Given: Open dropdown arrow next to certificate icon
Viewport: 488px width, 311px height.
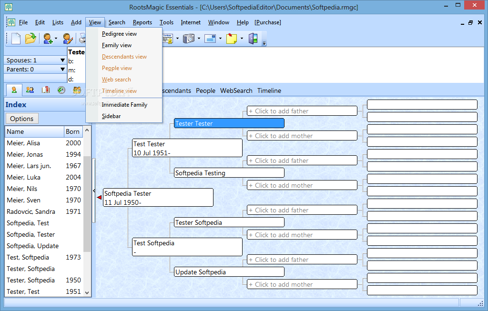Looking at the screenshot, I should click(177, 39).
